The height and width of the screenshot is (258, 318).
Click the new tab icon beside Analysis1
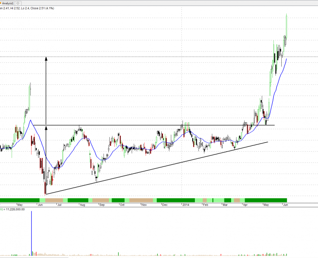click(18, 3)
